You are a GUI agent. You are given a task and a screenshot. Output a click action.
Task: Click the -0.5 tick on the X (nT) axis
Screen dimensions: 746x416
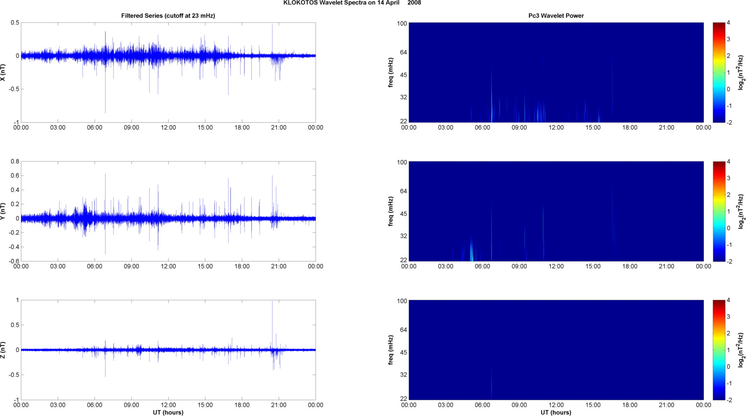click(x=13, y=89)
